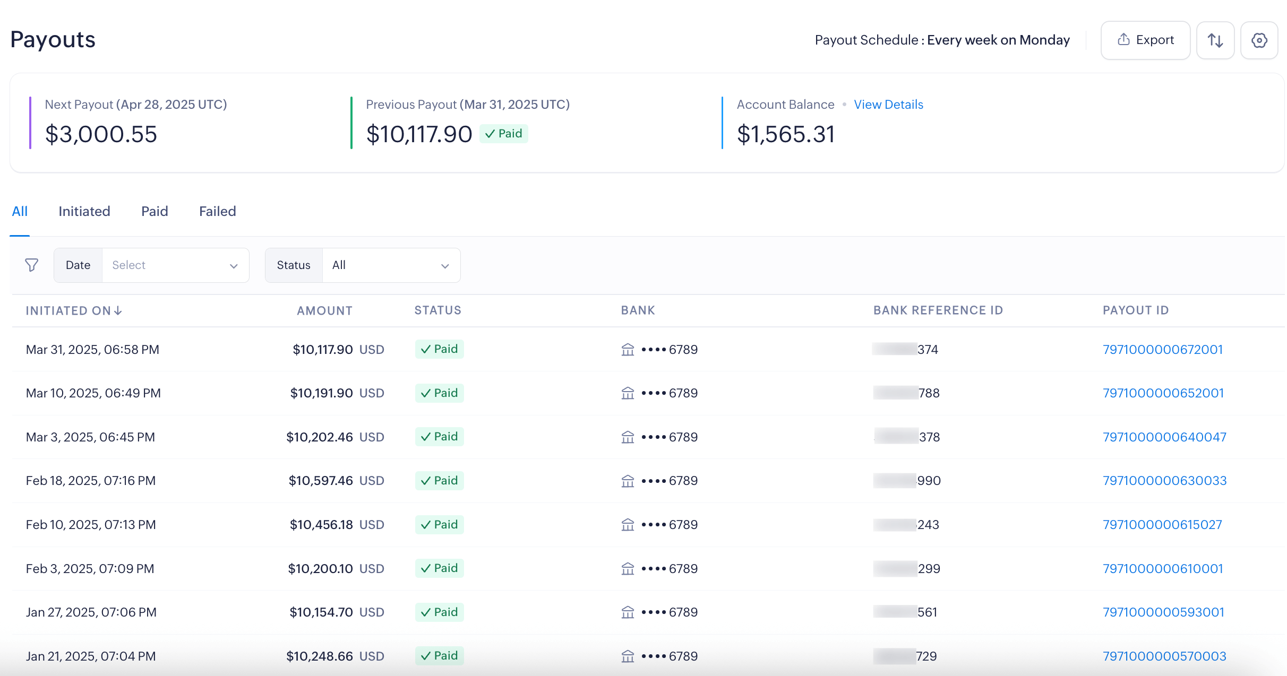
Task: Select the All tab
Action: [20, 211]
